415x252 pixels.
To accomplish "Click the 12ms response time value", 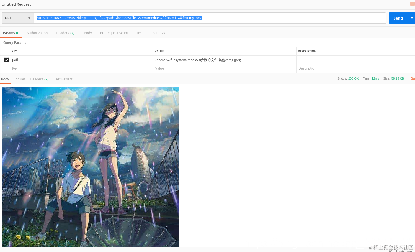I will [x=375, y=79].
